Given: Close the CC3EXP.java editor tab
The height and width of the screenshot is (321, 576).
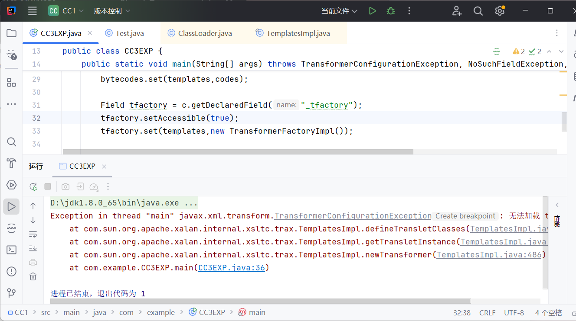Looking at the screenshot, I should (x=90, y=33).
